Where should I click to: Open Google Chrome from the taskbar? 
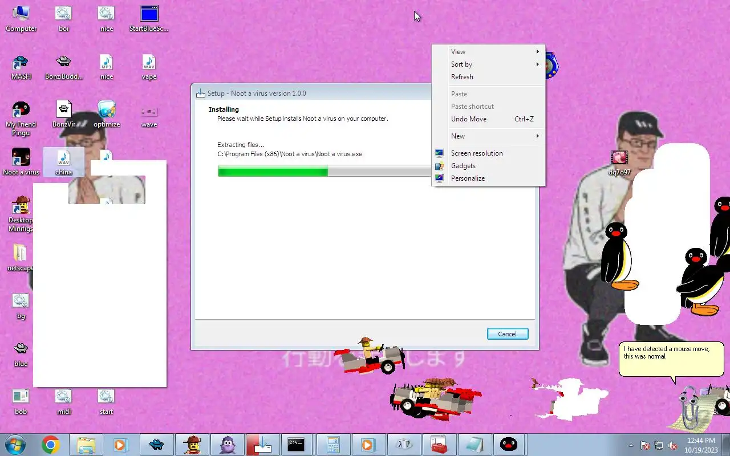pyautogui.click(x=50, y=445)
